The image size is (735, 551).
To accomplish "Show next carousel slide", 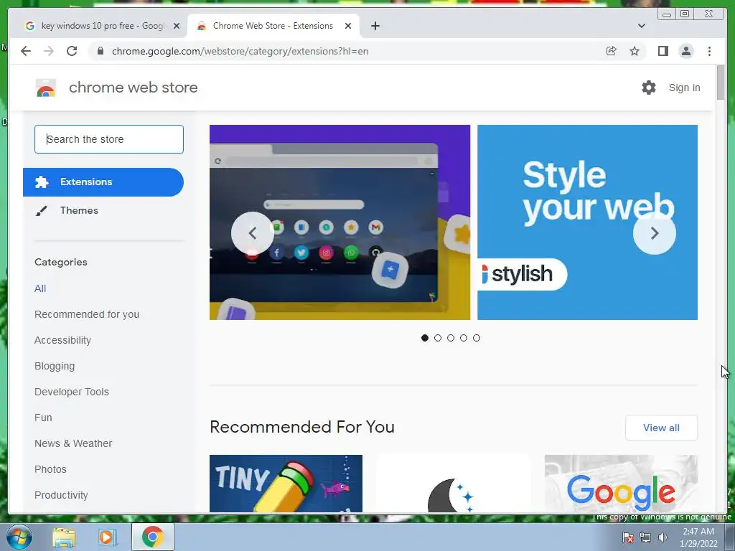I will 655,233.
